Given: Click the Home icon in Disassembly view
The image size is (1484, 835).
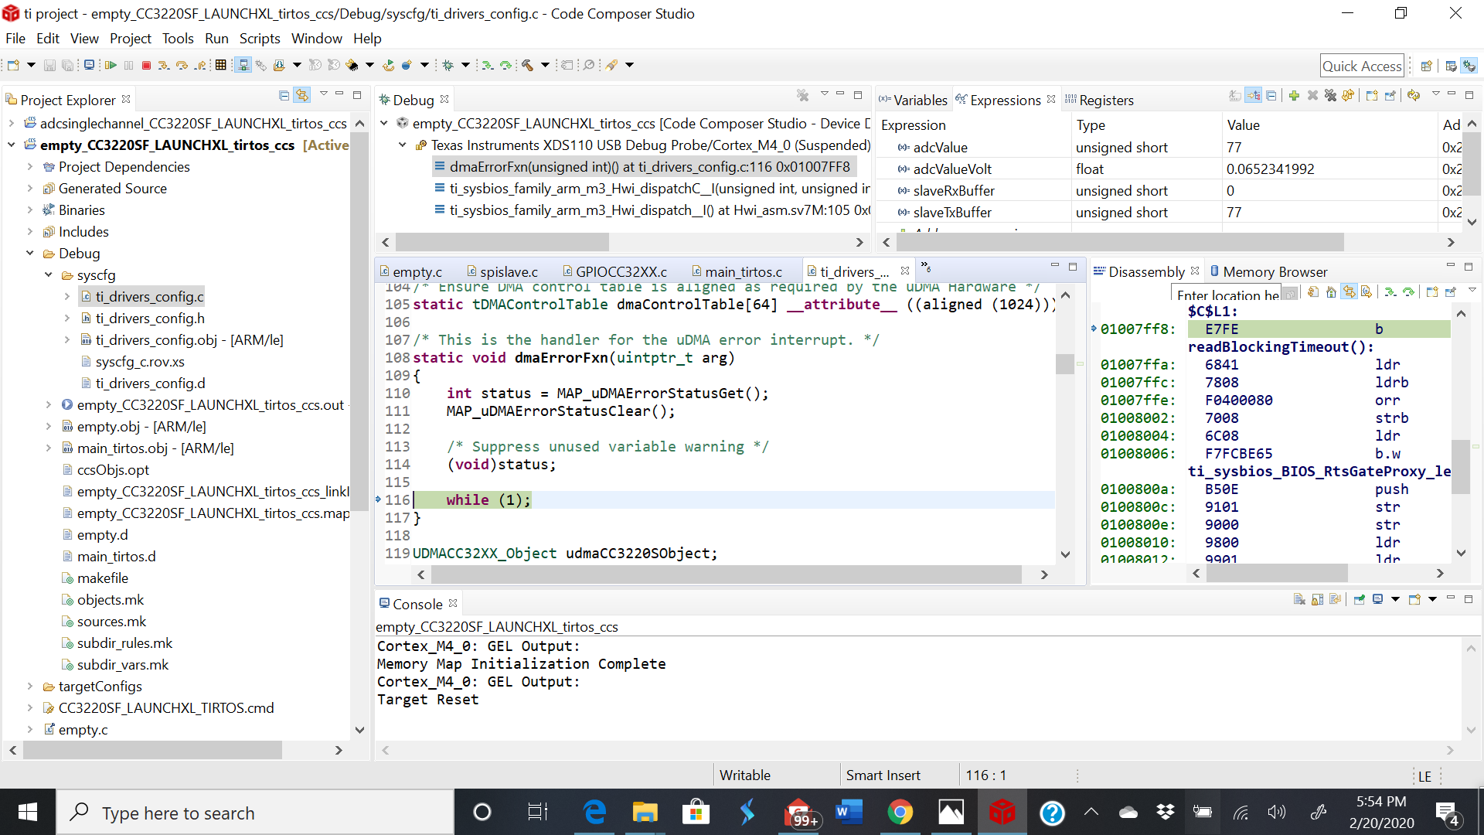Looking at the screenshot, I should 1331,291.
